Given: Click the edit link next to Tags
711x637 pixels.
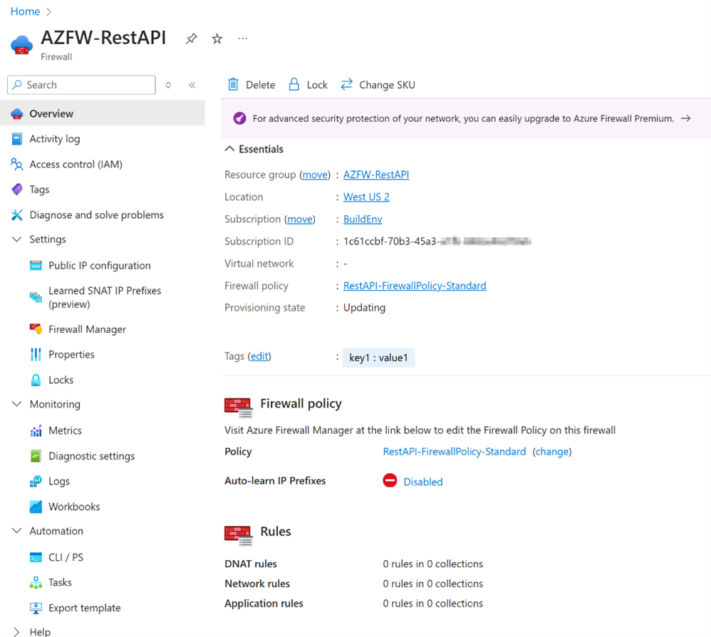Looking at the screenshot, I should click(259, 356).
